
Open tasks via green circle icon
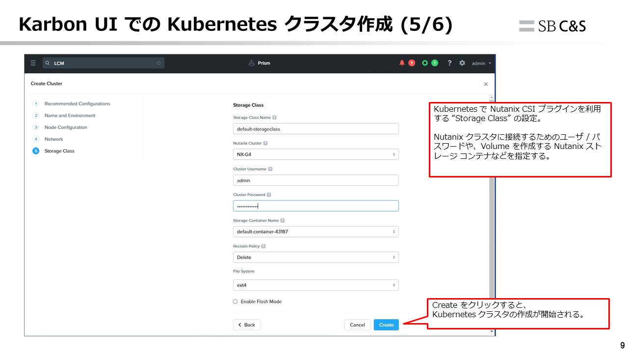click(425, 63)
